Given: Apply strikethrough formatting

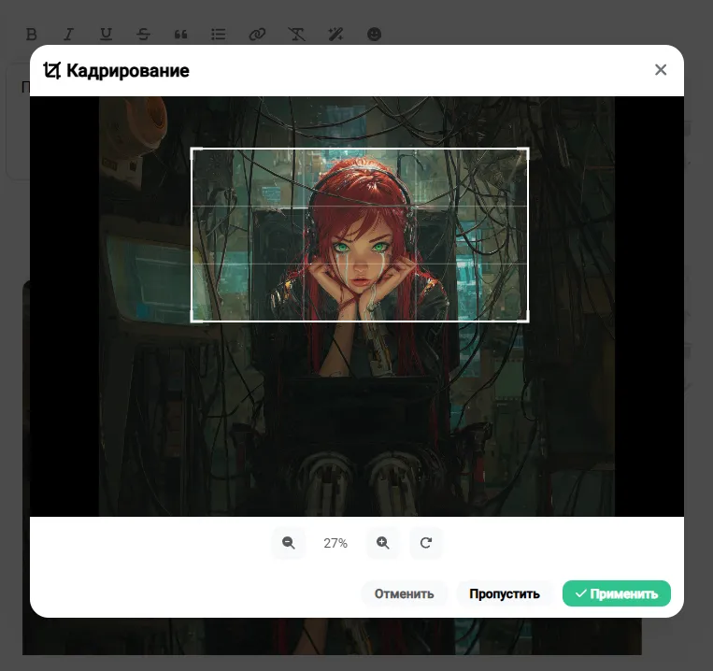Looking at the screenshot, I should point(143,34).
